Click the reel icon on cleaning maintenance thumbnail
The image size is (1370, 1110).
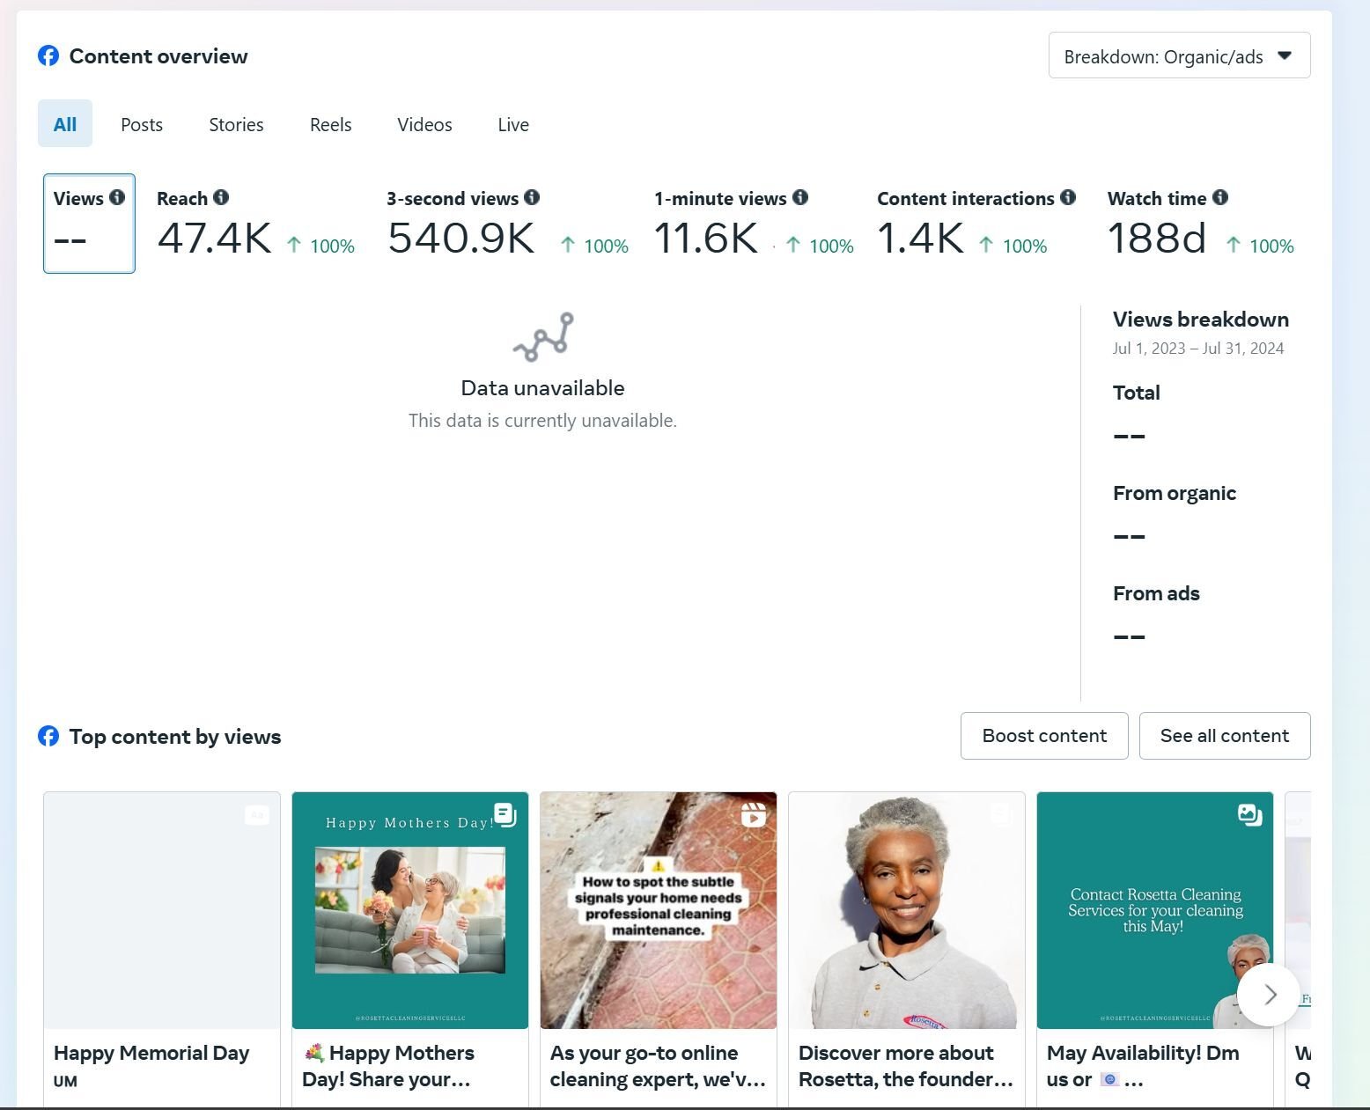pyautogui.click(x=754, y=815)
